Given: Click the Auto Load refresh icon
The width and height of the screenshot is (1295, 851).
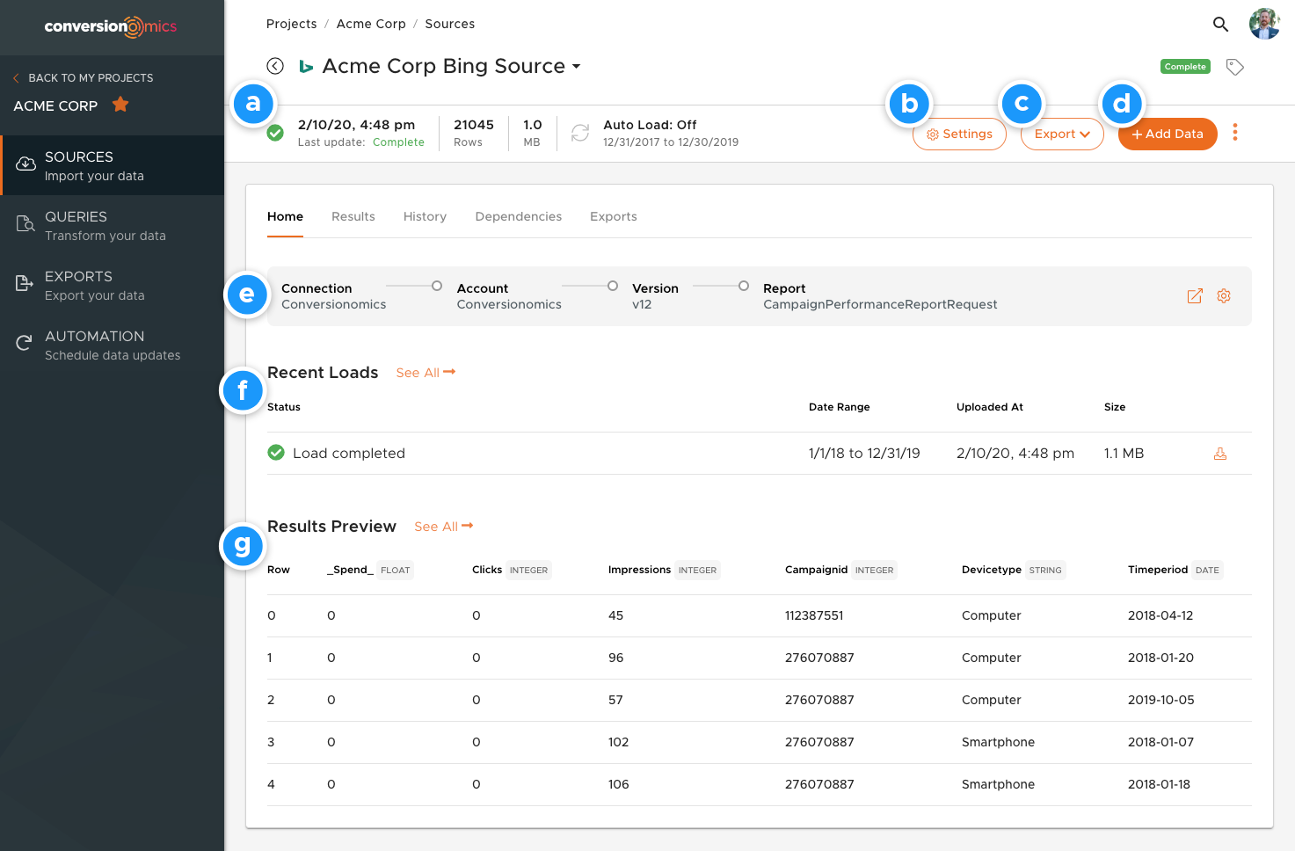Looking at the screenshot, I should click(579, 133).
